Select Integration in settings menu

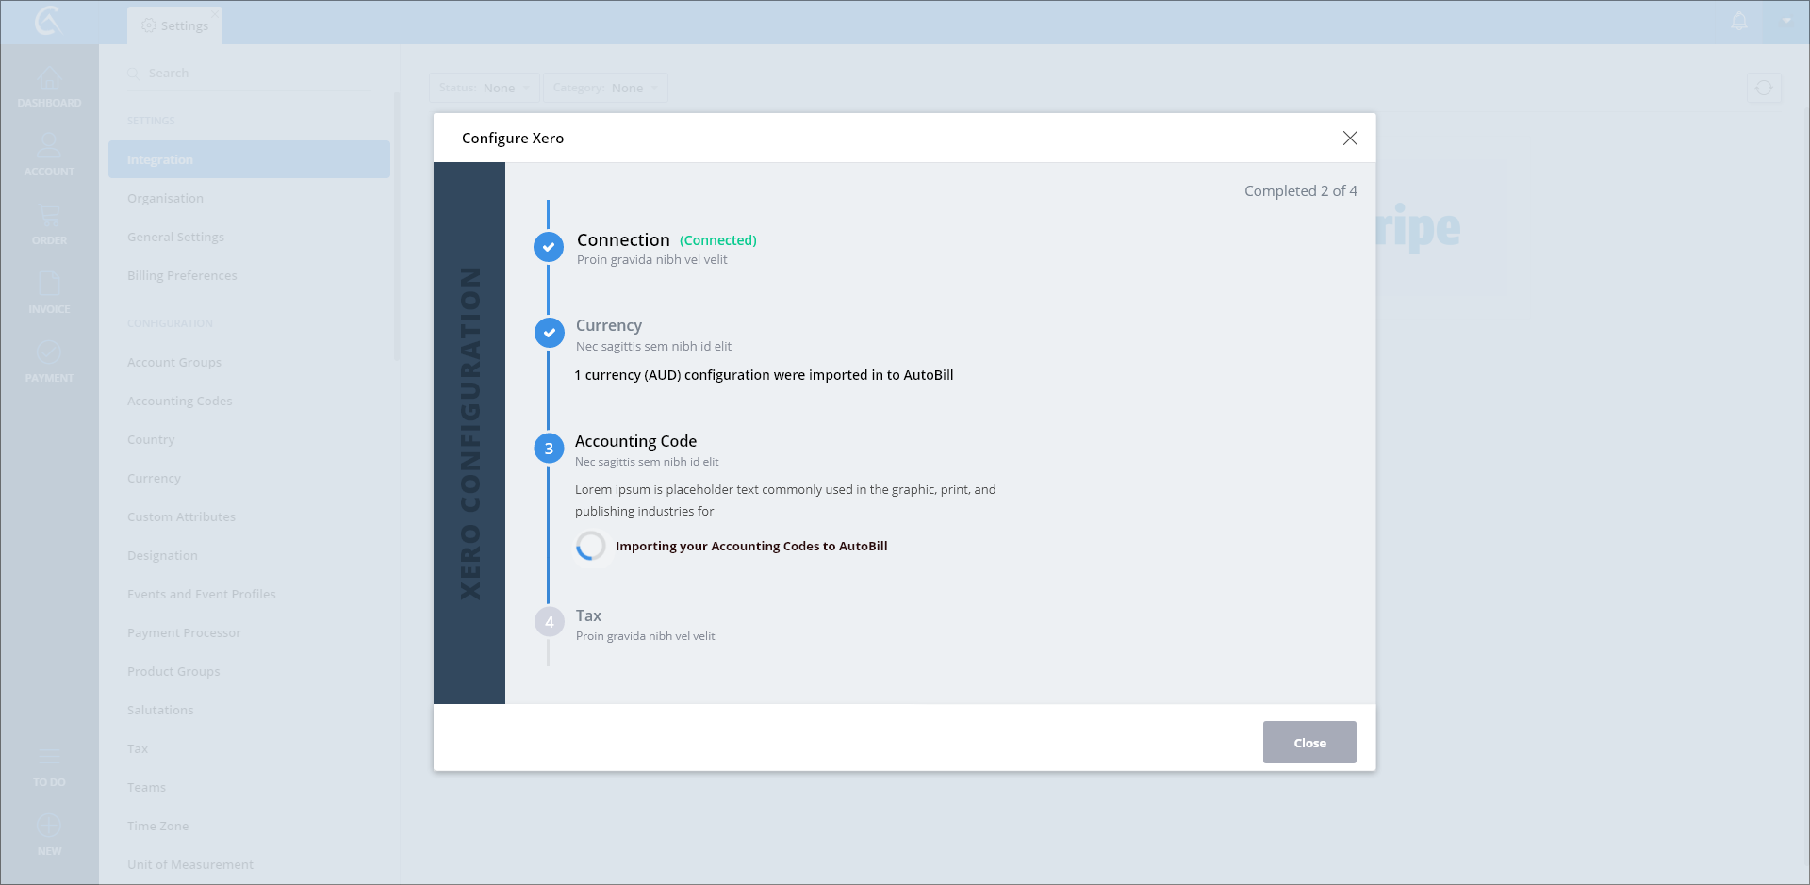coord(249,160)
